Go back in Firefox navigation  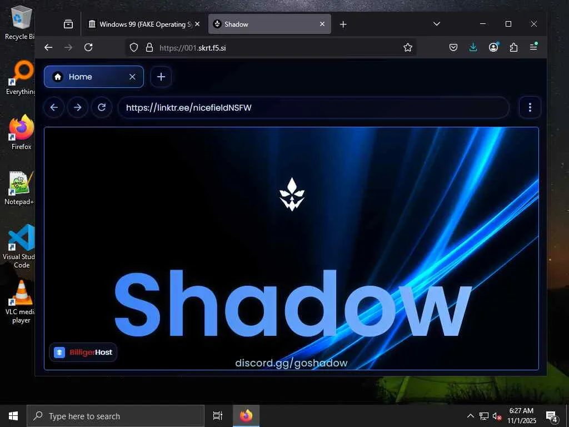pyautogui.click(x=48, y=48)
